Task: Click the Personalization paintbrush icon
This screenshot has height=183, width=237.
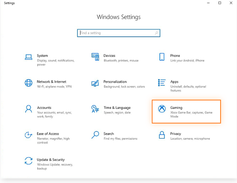Action: click(x=95, y=83)
